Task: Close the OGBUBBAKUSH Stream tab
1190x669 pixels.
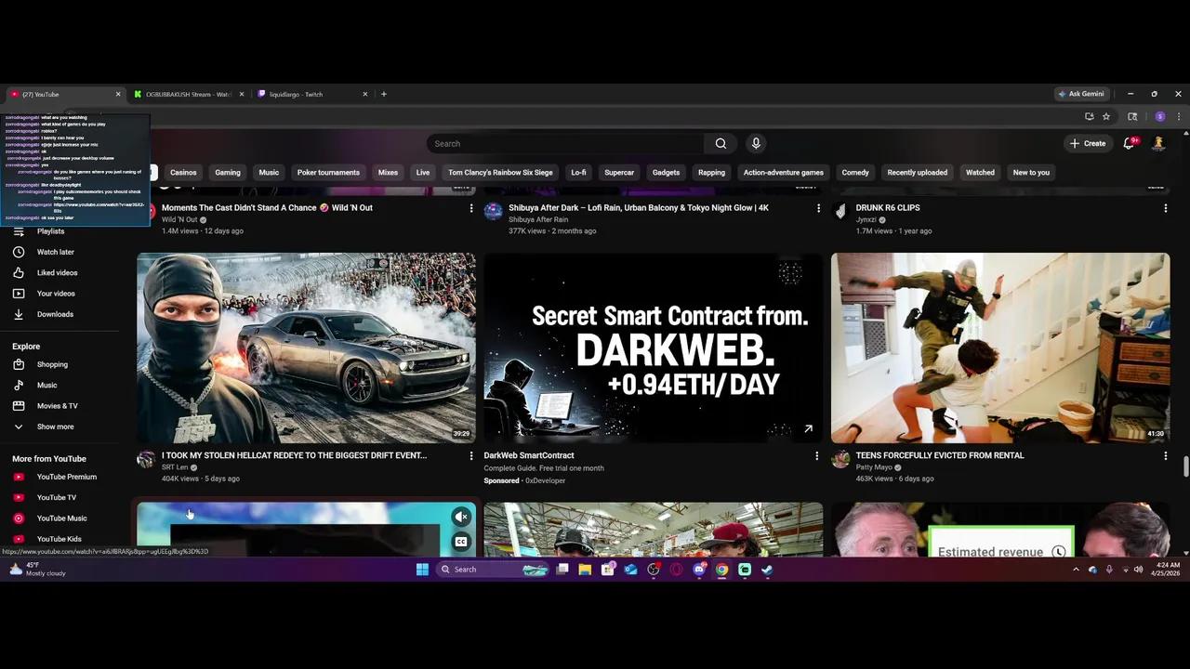Action: point(242,94)
